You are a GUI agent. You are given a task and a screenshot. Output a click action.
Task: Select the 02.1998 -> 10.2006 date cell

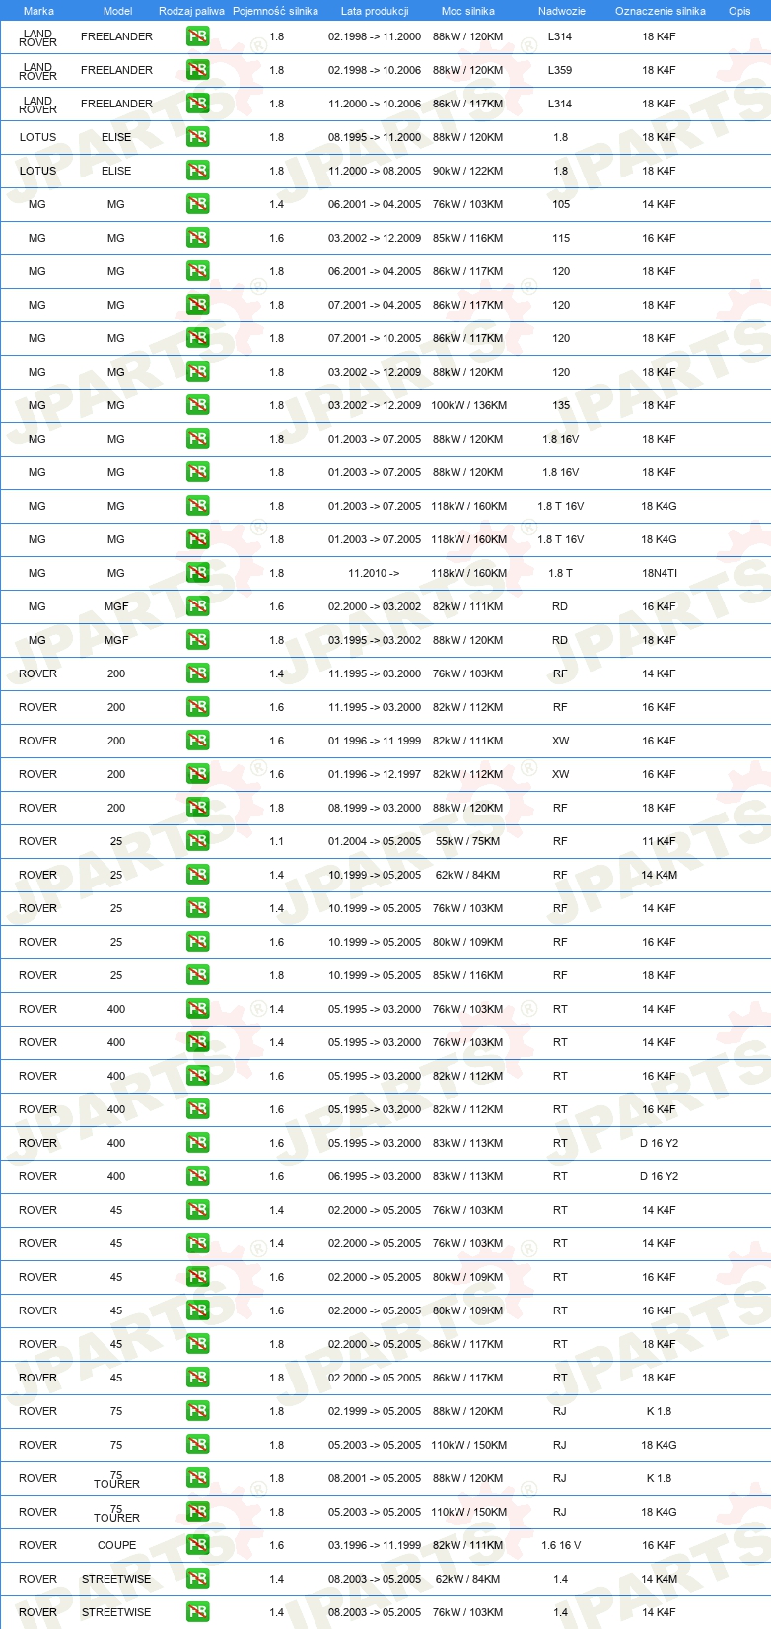pyautogui.click(x=375, y=70)
